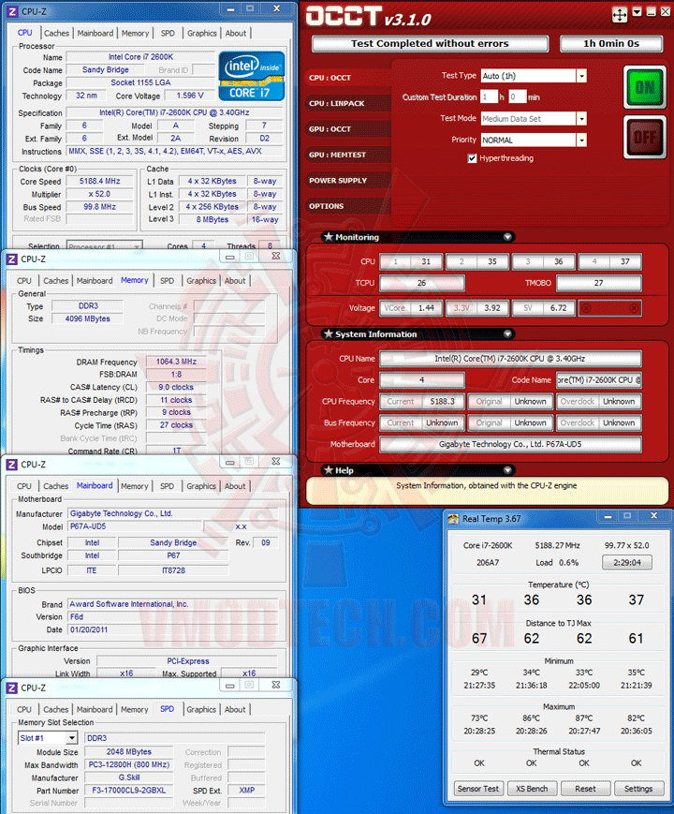Click the Help star icon

tap(328, 470)
